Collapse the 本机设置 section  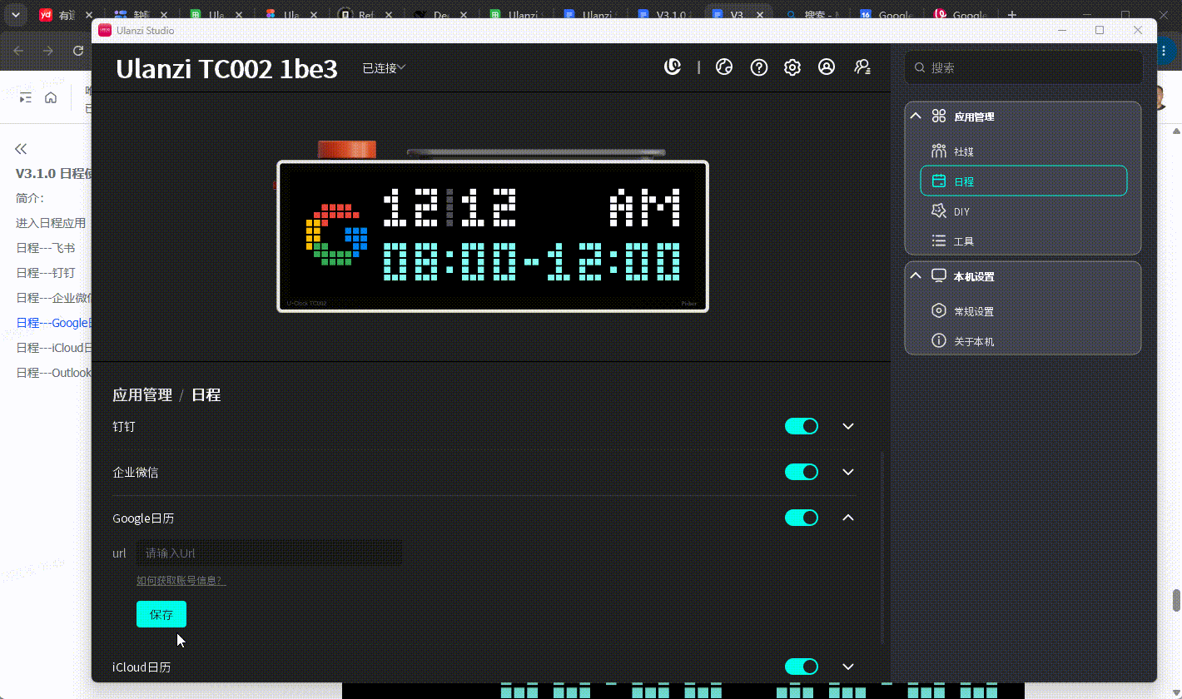[x=916, y=276]
